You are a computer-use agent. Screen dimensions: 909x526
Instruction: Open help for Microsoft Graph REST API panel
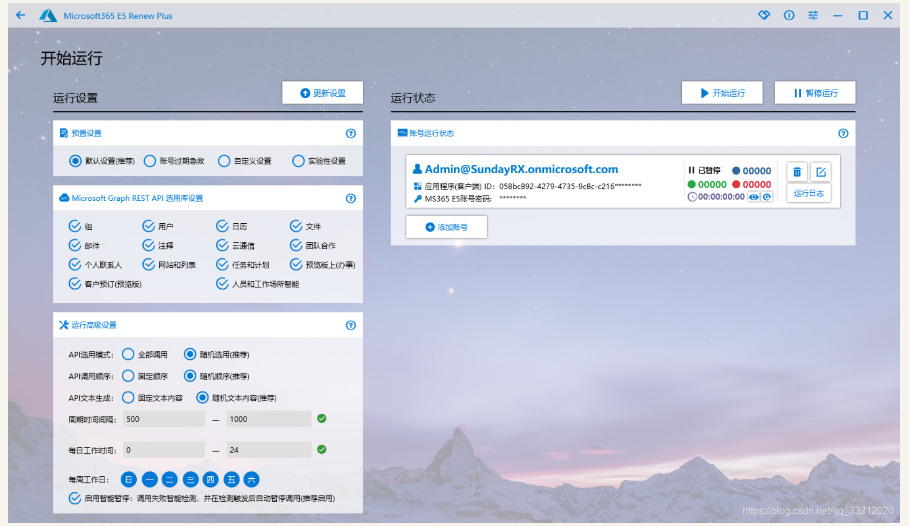click(351, 198)
